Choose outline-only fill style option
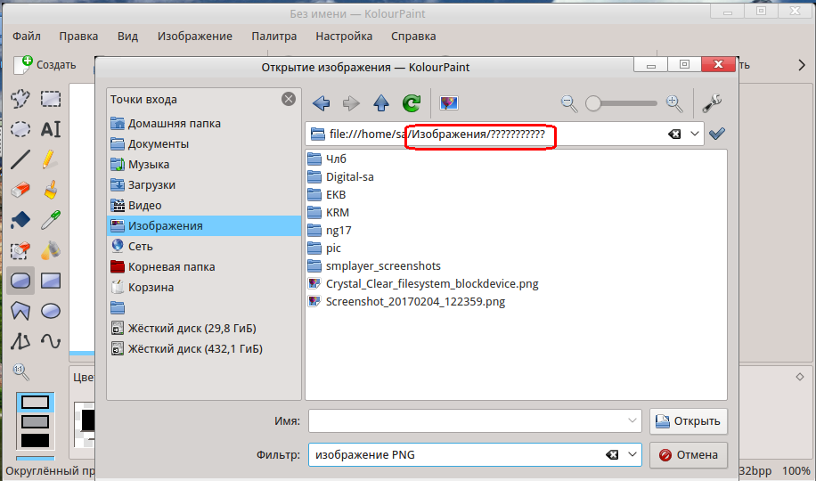The height and width of the screenshot is (481, 816). 35,403
